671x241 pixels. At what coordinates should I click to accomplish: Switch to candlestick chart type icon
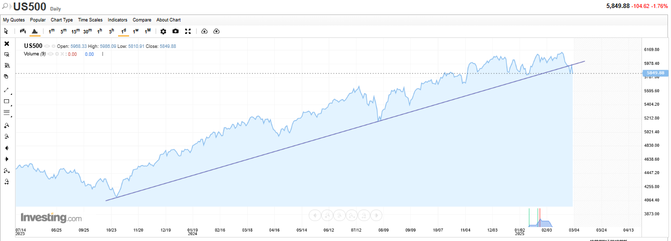click(x=23, y=31)
